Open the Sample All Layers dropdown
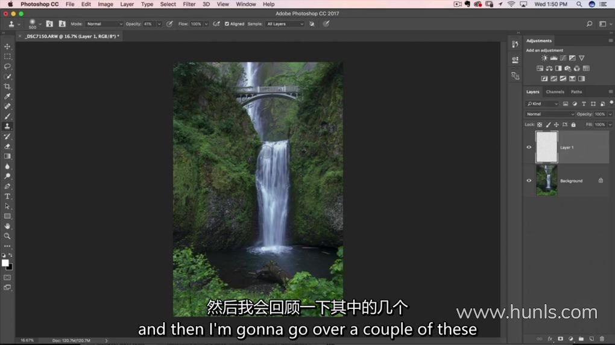This screenshot has height=345, width=615. (285, 24)
